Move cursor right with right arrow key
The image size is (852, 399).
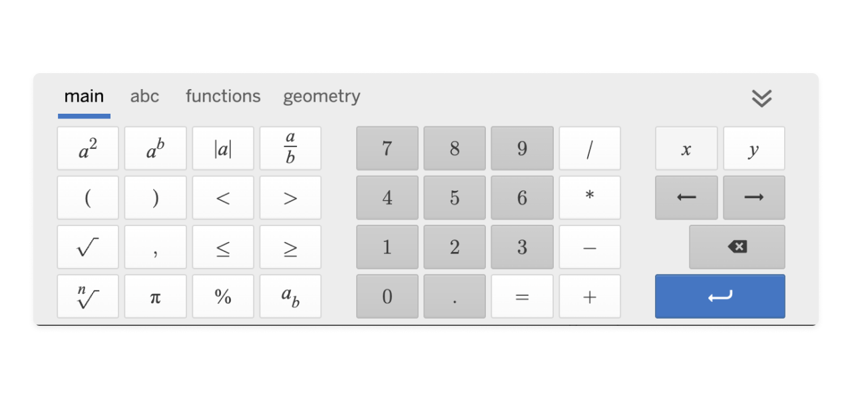(753, 198)
